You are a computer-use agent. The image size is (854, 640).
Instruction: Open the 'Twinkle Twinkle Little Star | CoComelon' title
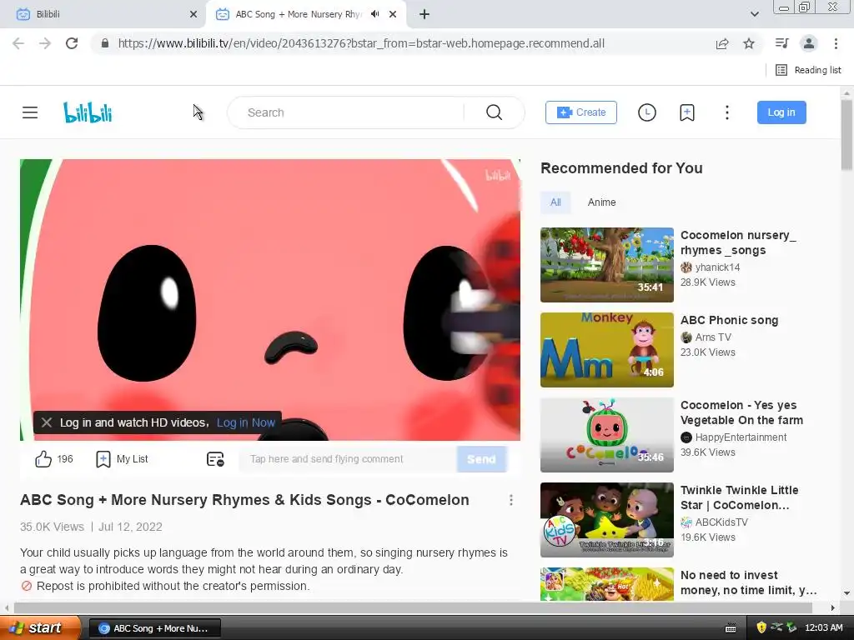(x=740, y=498)
